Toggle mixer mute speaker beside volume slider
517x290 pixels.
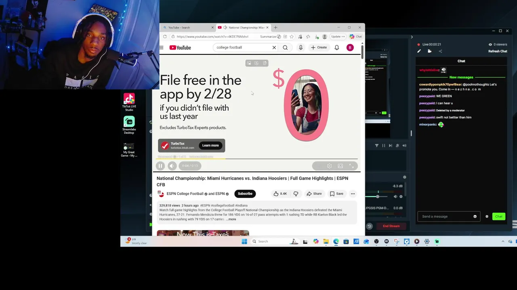(396, 197)
